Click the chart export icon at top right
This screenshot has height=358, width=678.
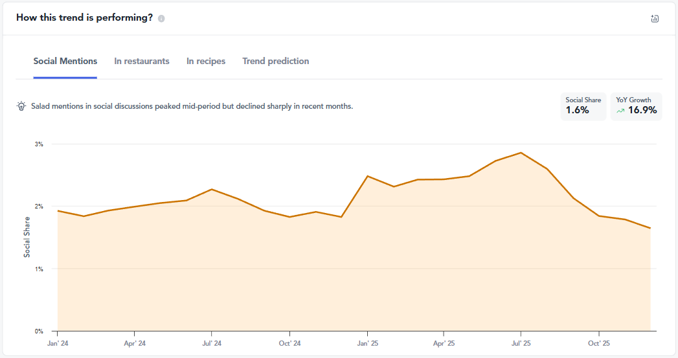point(655,19)
